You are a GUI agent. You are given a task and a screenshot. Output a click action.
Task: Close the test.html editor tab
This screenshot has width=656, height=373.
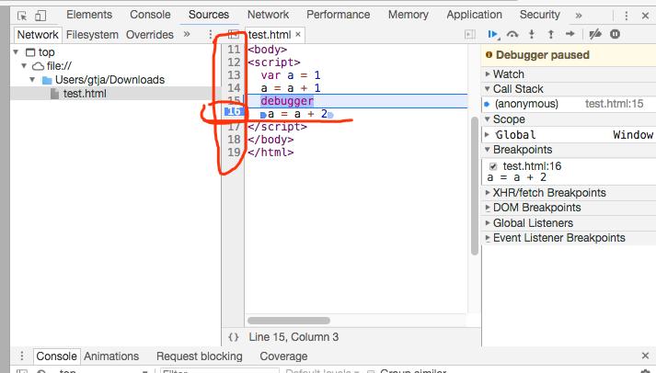click(x=298, y=34)
